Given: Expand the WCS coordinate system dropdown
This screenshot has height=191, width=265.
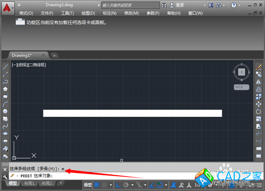Looking at the screenshot, I should tap(242, 87).
